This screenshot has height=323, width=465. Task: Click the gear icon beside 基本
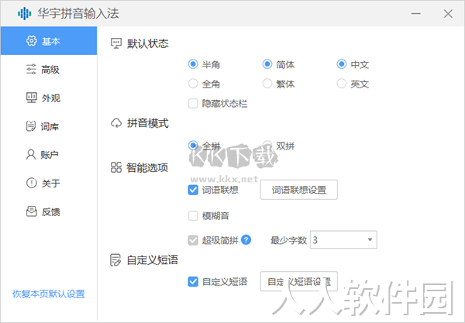32,41
